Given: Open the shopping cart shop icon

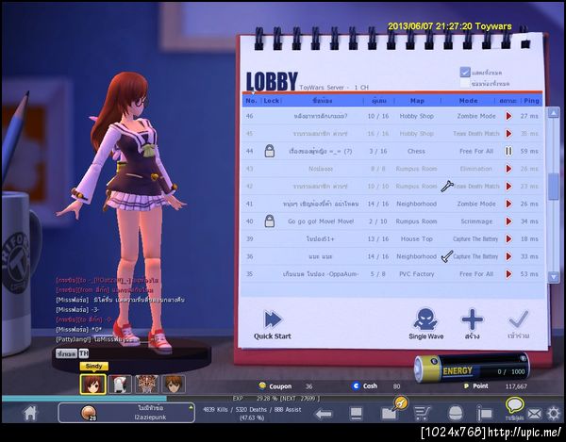Looking at the screenshot, I should click(x=422, y=414).
